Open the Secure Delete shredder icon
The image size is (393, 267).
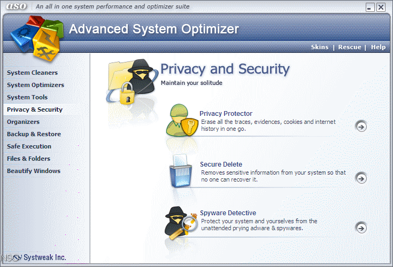click(181, 171)
